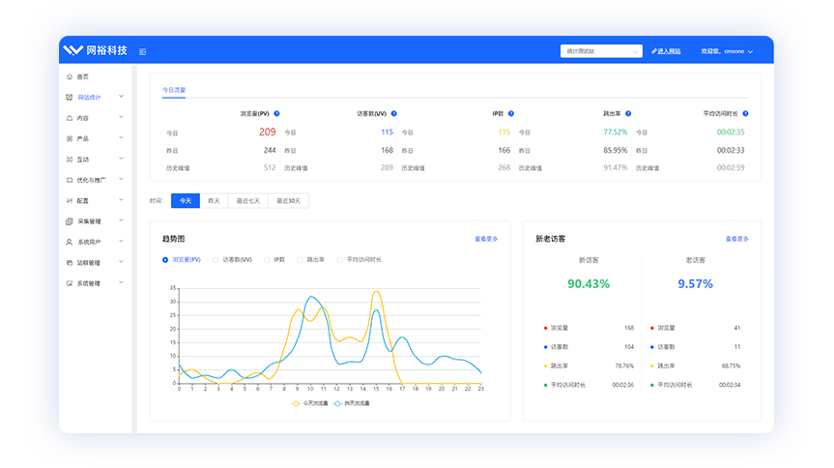The height and width of the screenshot is (468, 834).
Task: Collapse the sidebar with the menu fold icon
Action: (143, 51)
